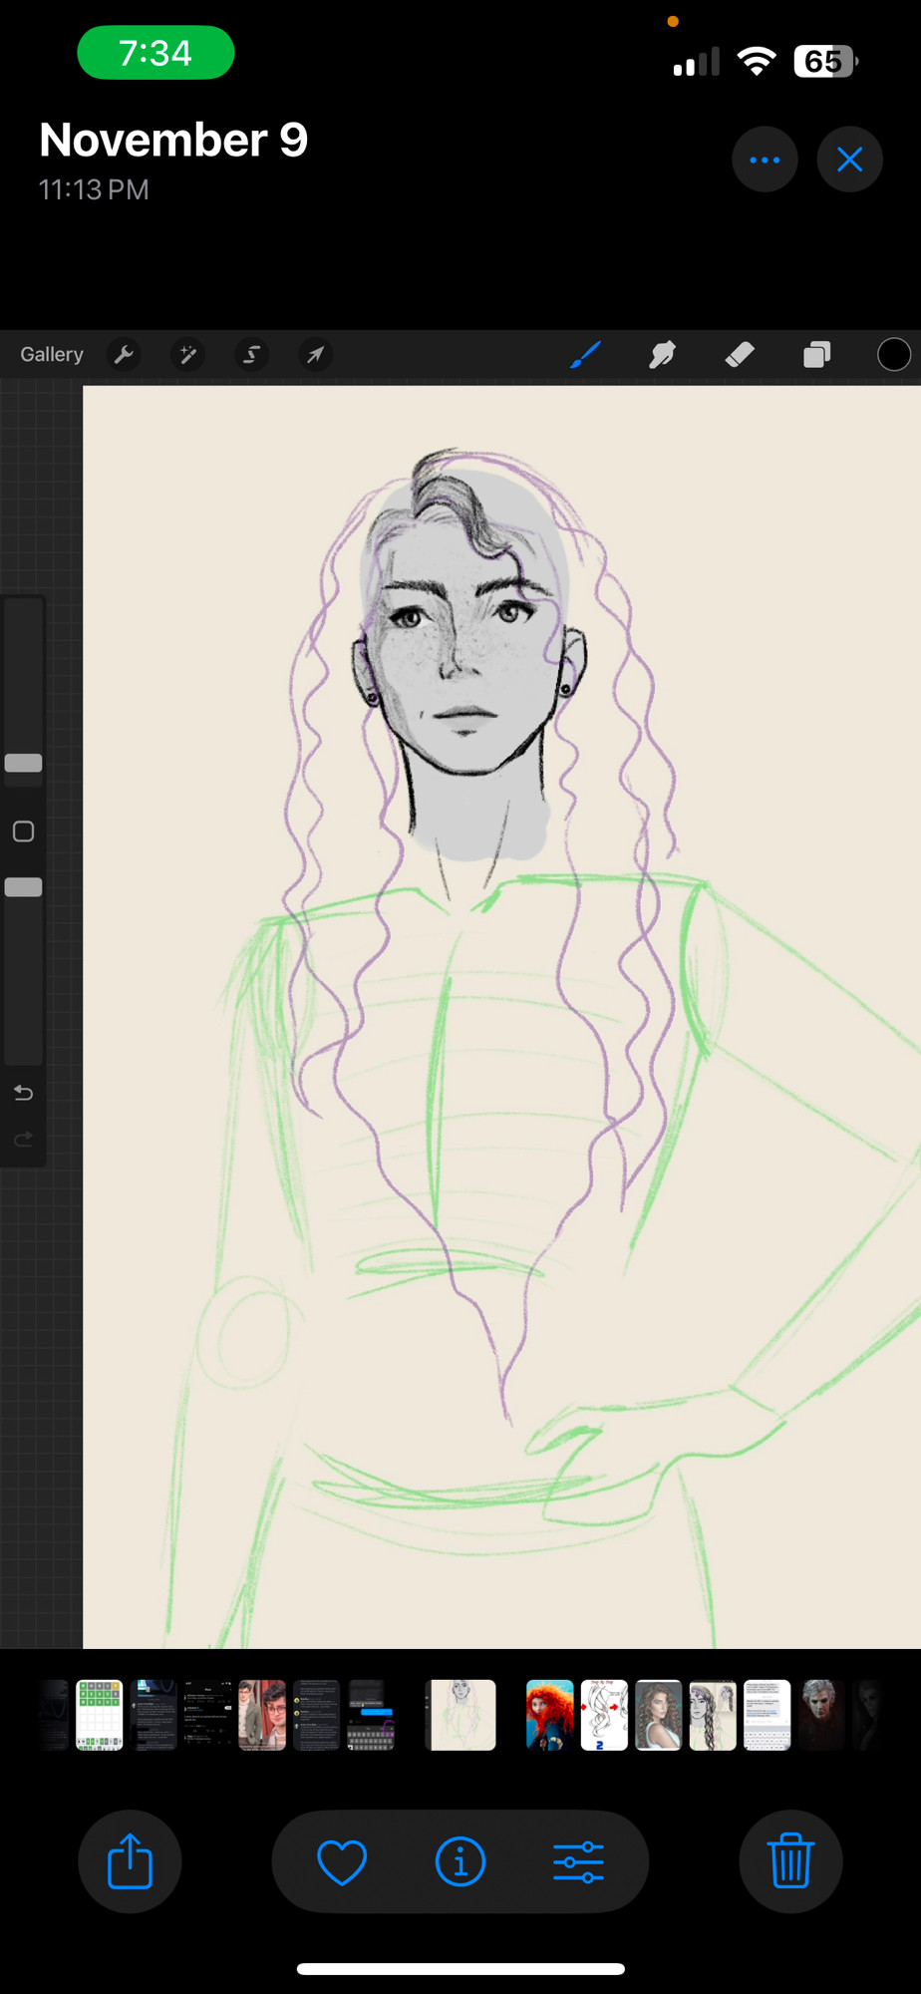
Task: Select the Smudge tool icon
Action: pos(662,354)
